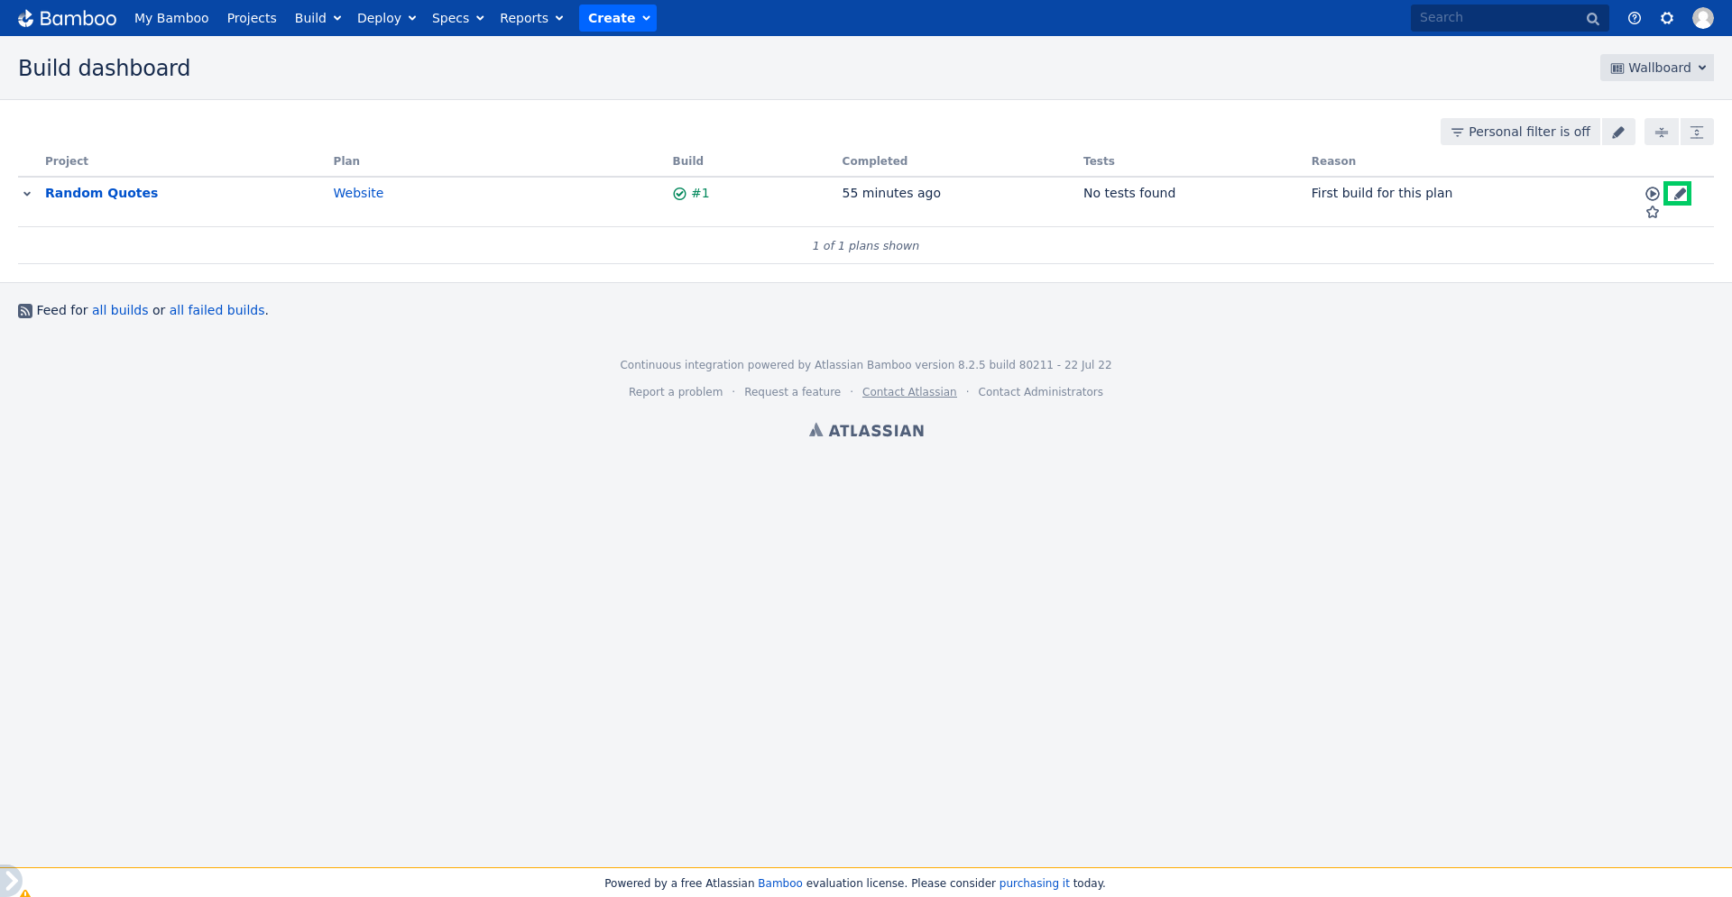
Task: Click the 1 of 1 plans shown text
Action: pos(866,246)
